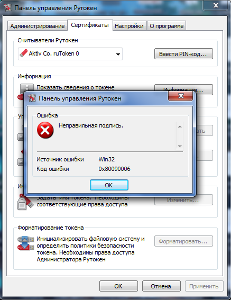Switch to the Администрирование tab
Viewport: 231px width, 300px height.
[38, 26]
